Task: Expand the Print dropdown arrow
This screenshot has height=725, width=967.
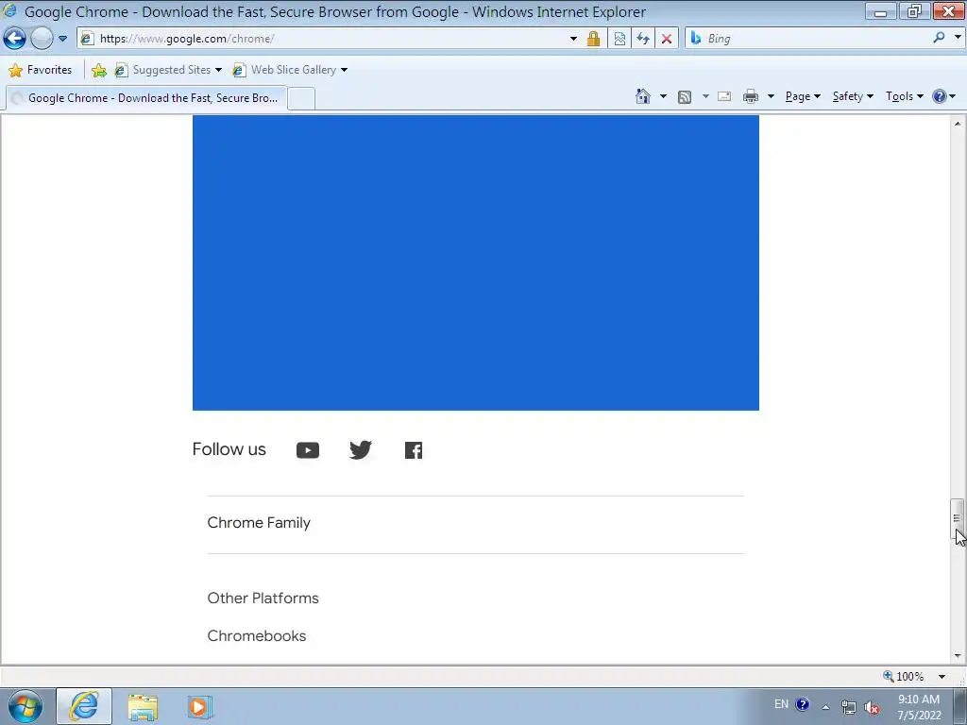Action: [771, 96]
